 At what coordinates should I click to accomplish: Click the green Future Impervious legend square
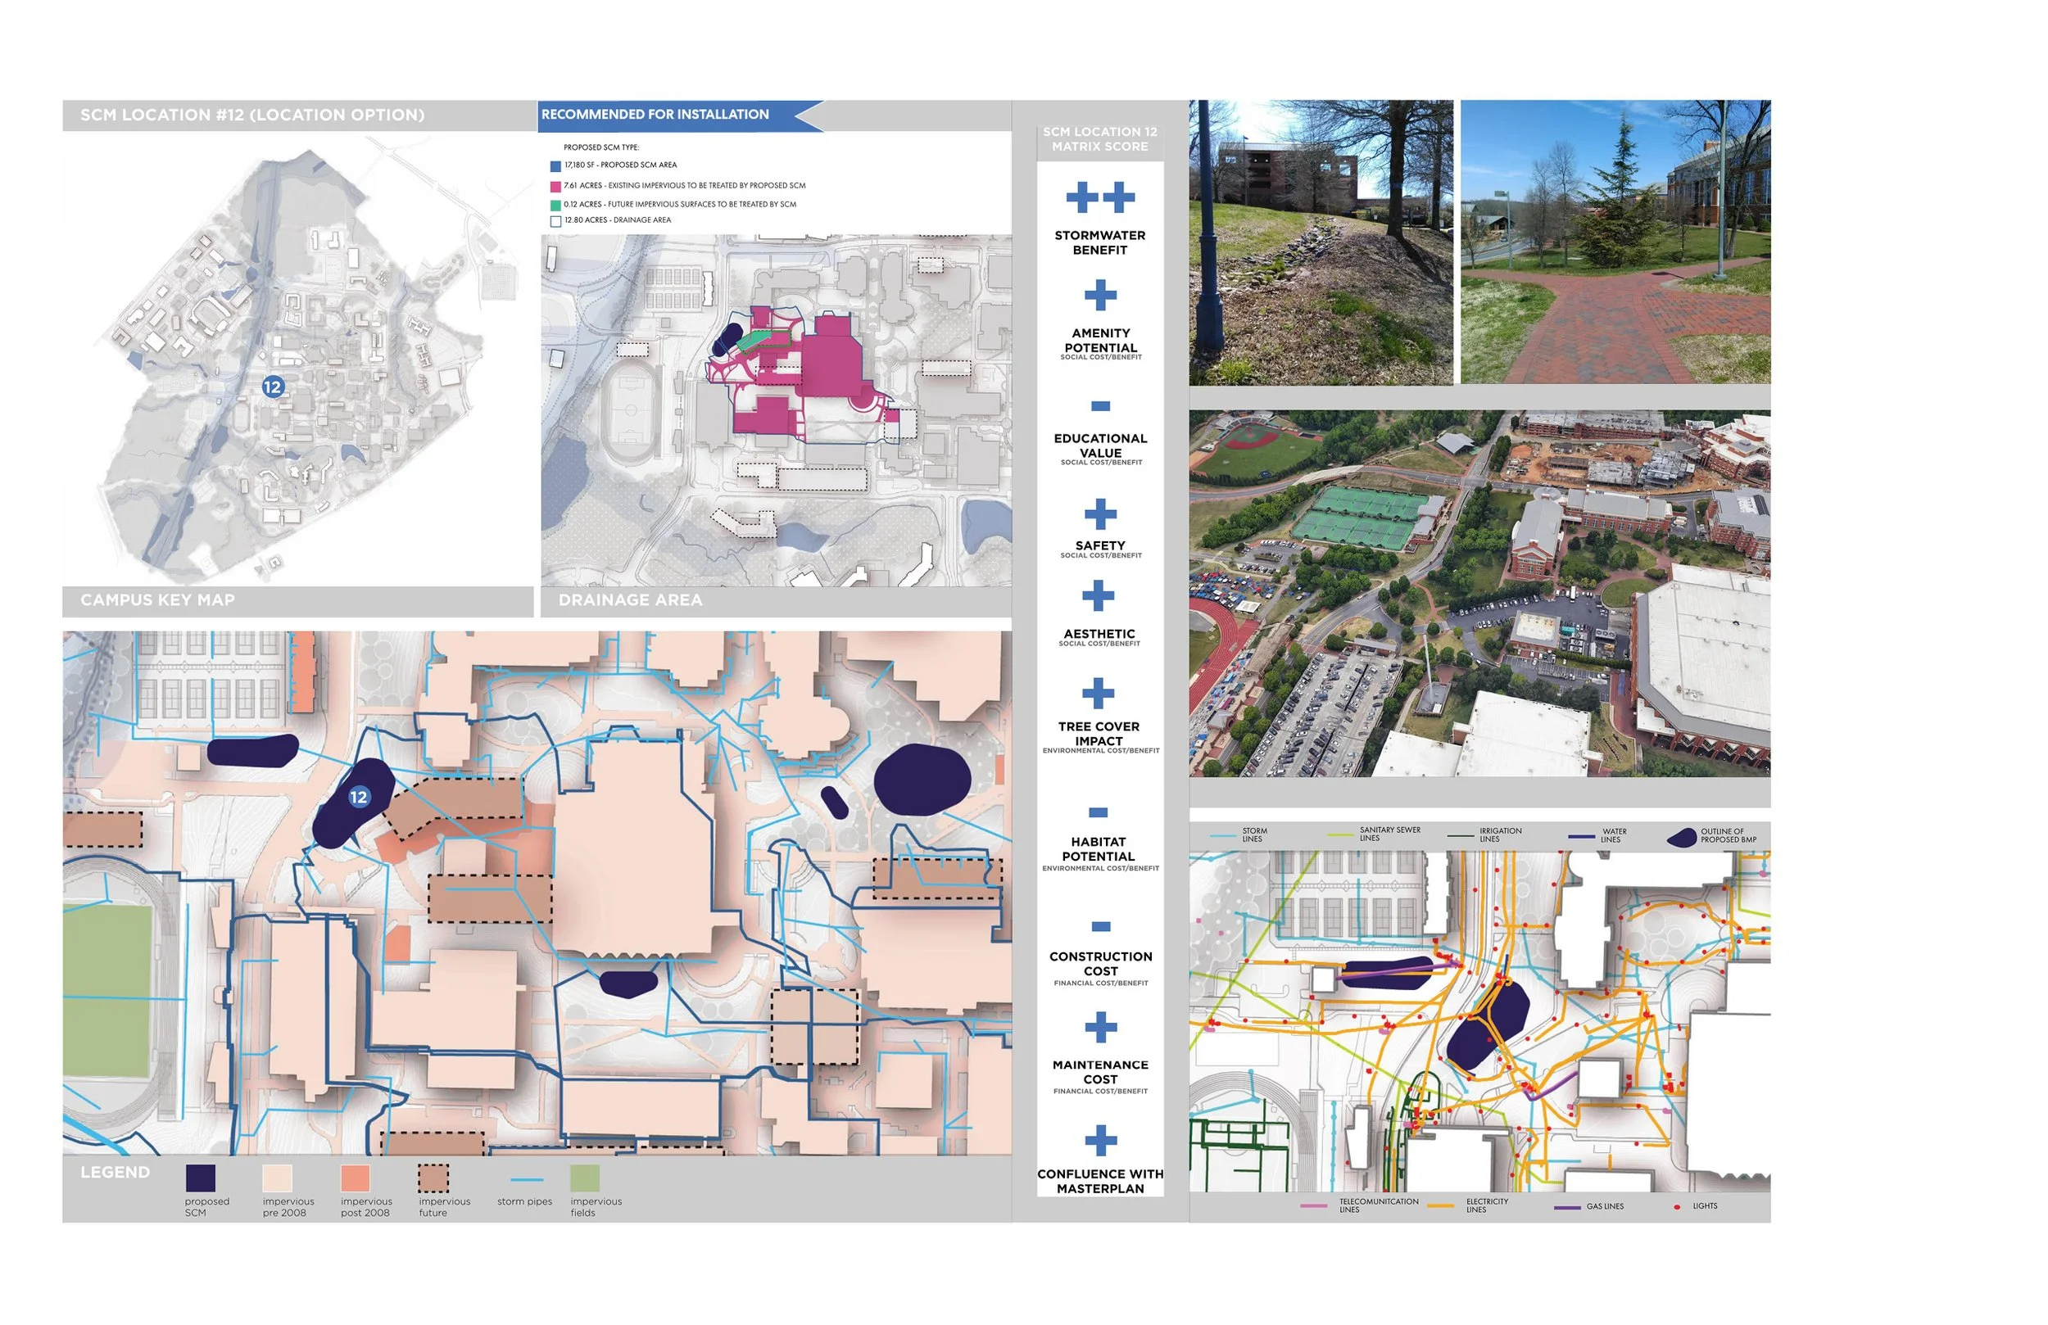point(556,205)
